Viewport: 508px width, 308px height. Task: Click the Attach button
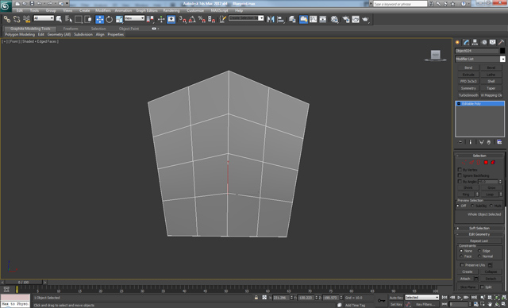click(x=465, y=279)
